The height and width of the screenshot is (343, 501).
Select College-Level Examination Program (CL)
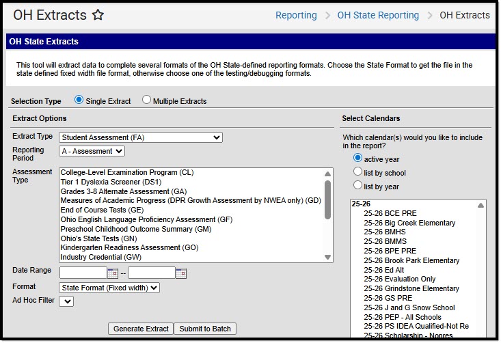(127, 172)
